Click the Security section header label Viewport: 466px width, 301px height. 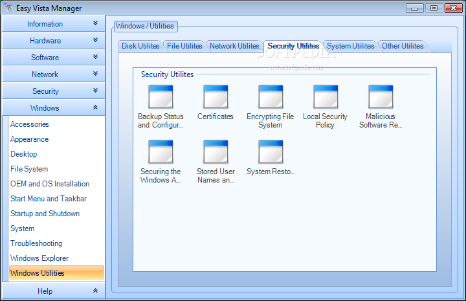coord(45,91)
